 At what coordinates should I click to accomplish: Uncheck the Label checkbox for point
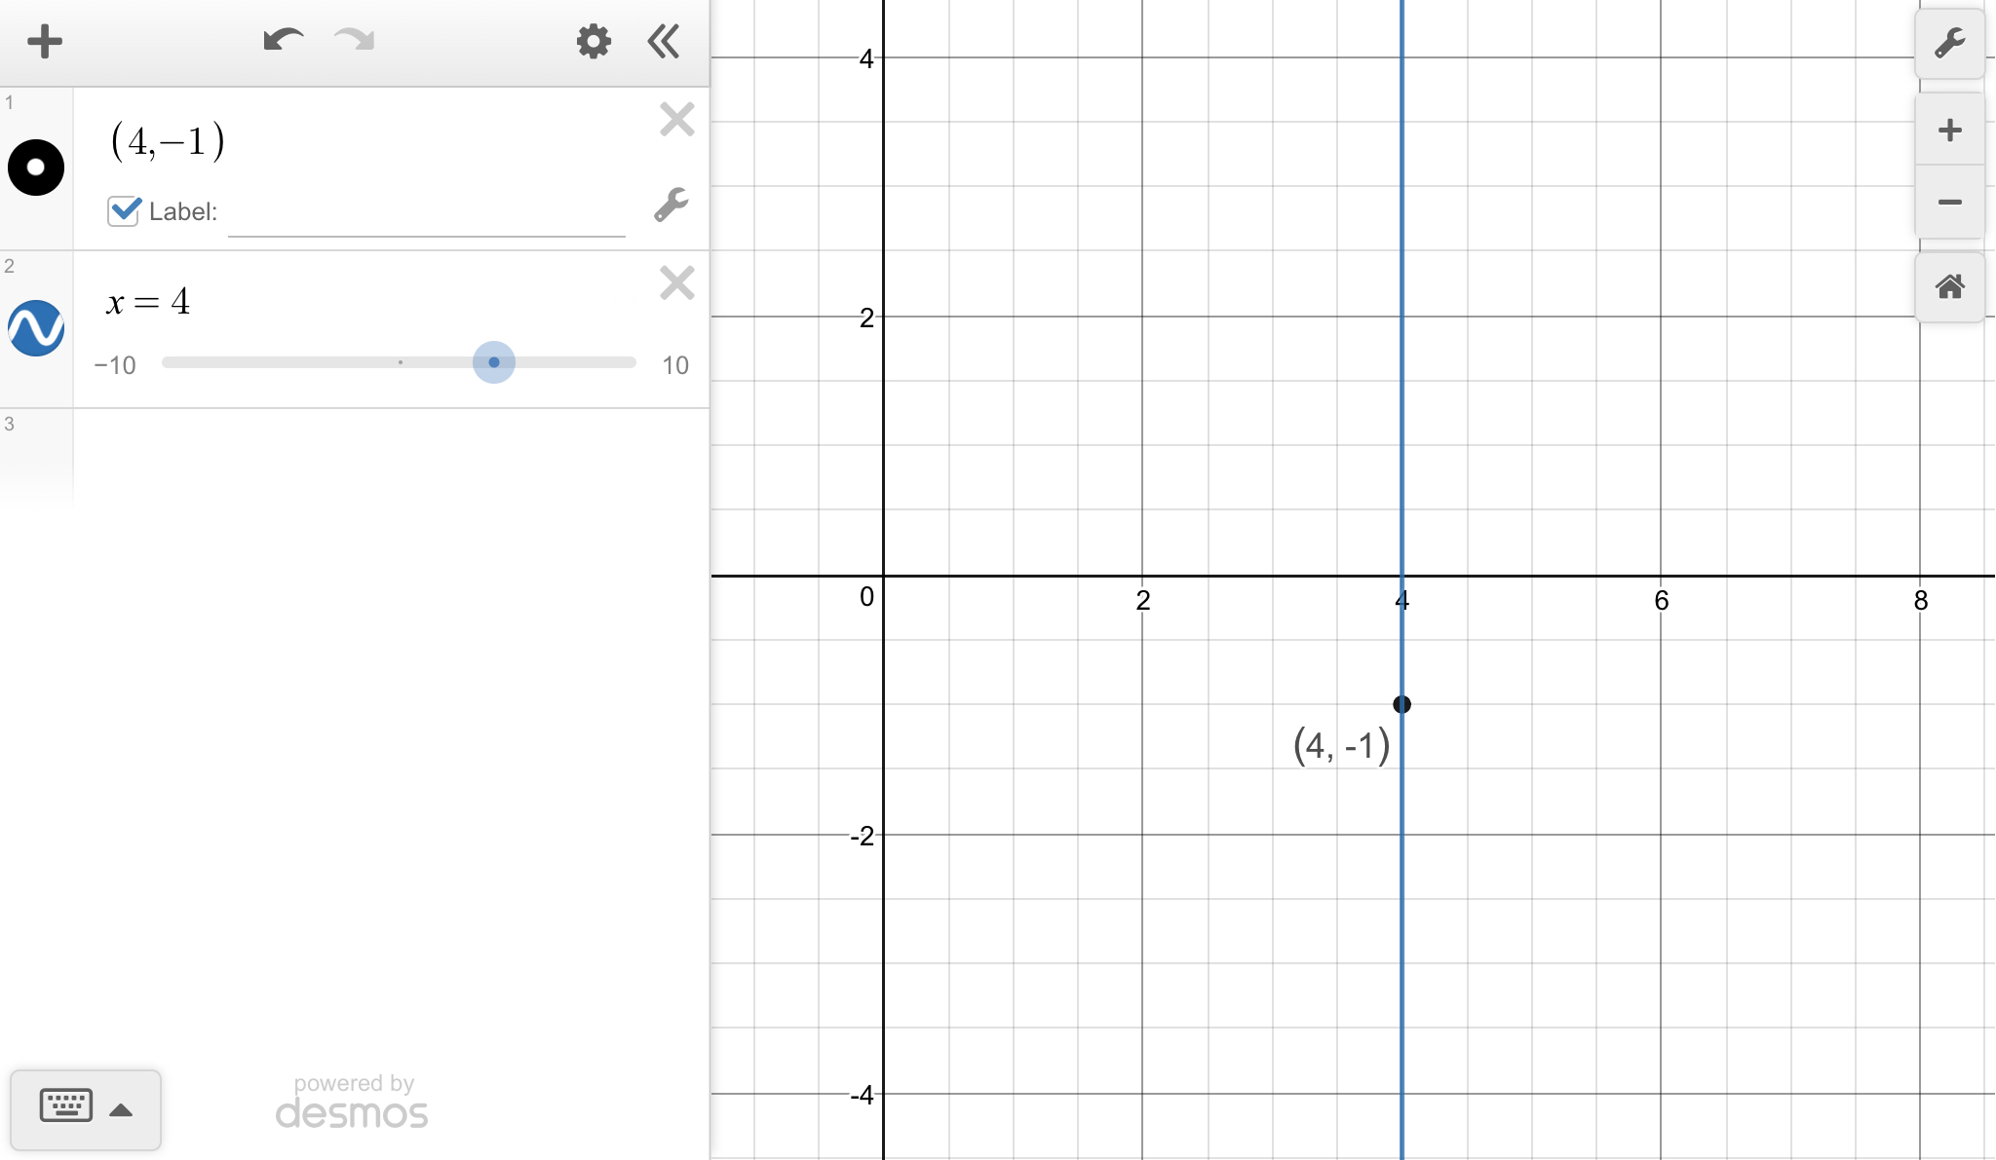coord(124,210)
